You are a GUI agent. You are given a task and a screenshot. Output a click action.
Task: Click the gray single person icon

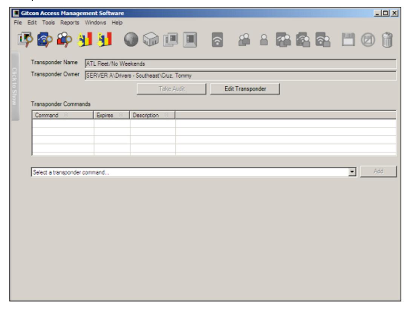(x=264, y=40)
